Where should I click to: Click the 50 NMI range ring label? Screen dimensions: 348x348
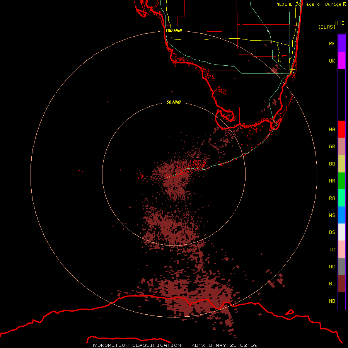click(x=174, y=102)
